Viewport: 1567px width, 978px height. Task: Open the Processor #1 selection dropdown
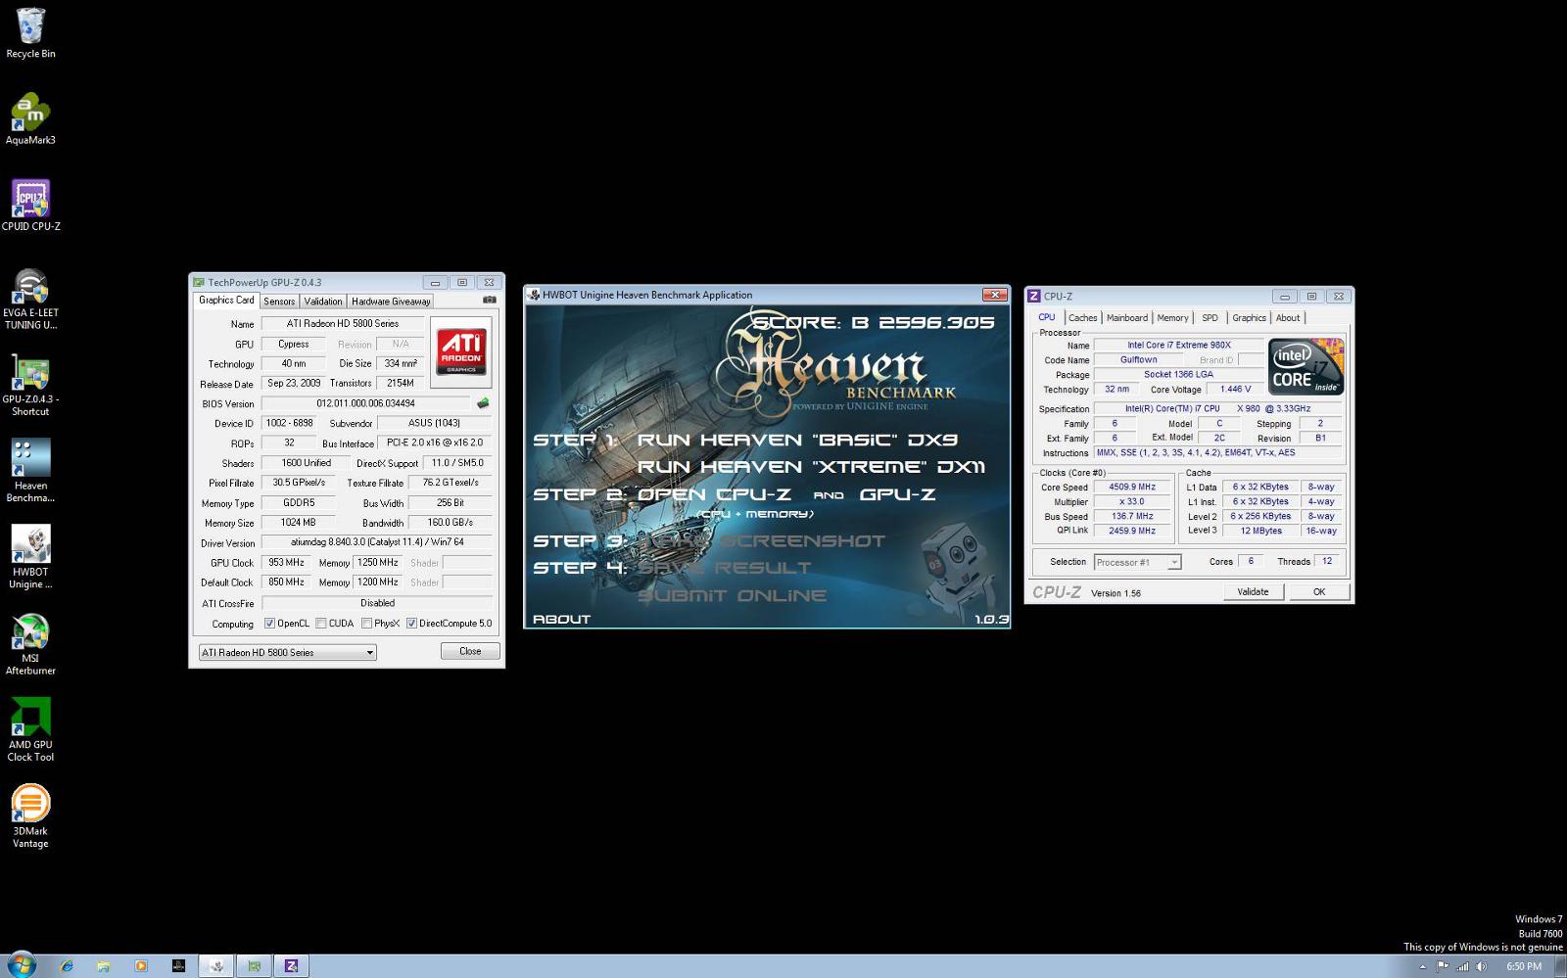tap(1137, 562)
